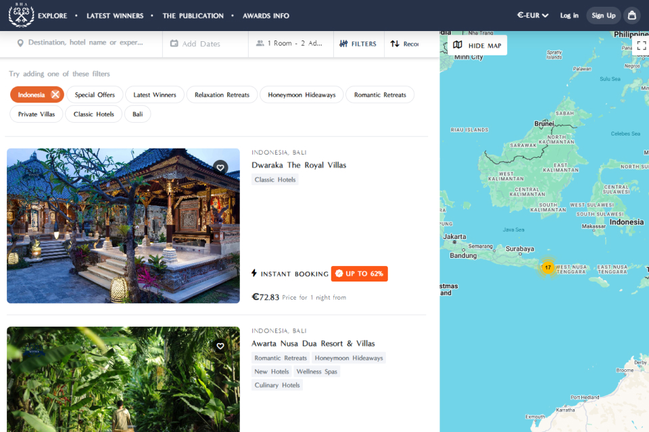Favorite Dwaraka The Royal Villas heart icon

click(220, 167)
